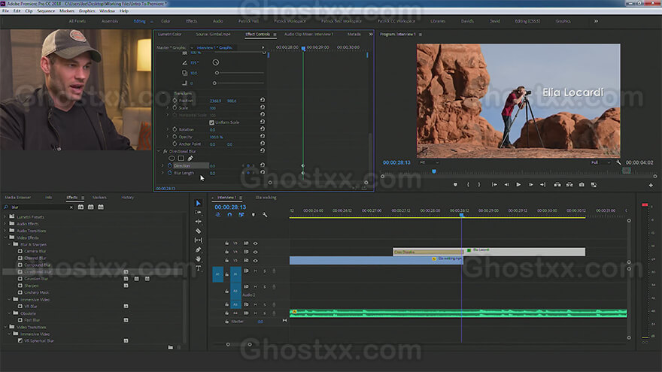Mute audio track A1
The image size is (662, 372).
click(x=255, y=271)
